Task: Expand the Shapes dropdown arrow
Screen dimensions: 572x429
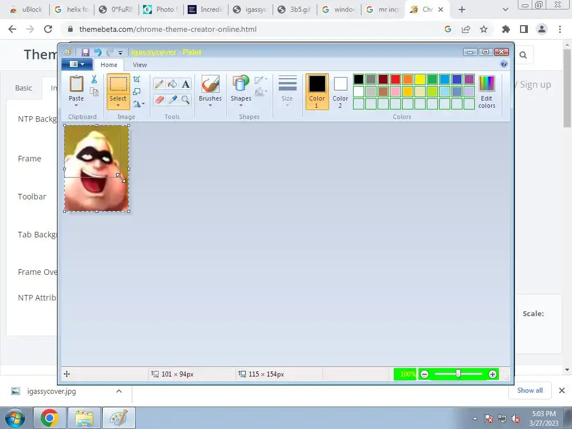Action: click(241, 106)
